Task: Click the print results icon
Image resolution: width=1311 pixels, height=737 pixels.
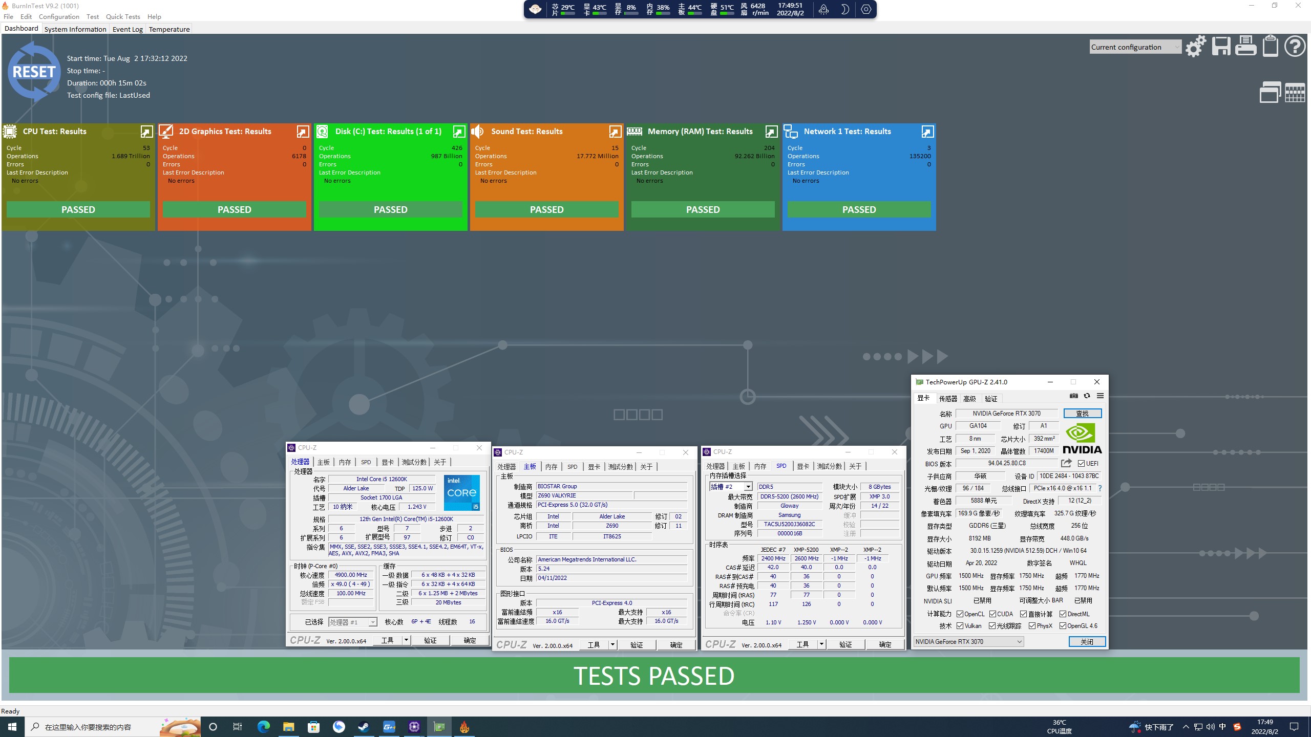Action: point(1245,46)
